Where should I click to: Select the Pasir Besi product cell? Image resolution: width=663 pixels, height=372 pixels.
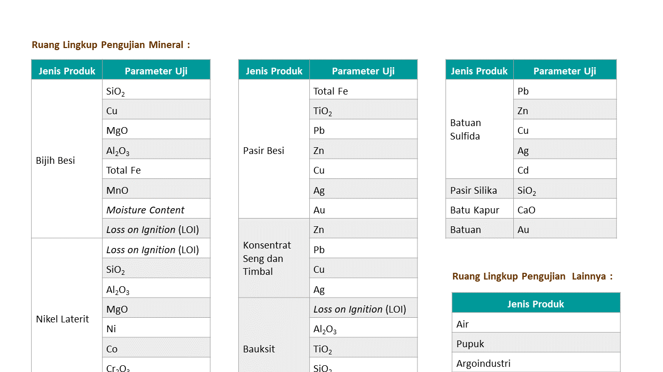(x=273, y=150)
